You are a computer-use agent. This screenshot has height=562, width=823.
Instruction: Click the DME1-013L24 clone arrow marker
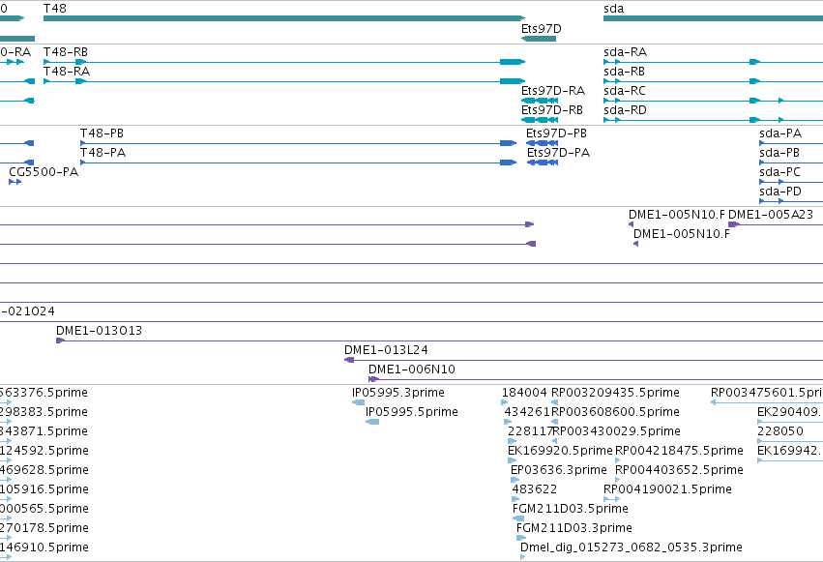[349, 360]
